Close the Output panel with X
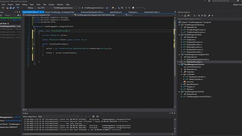 (x=175, y=113)
